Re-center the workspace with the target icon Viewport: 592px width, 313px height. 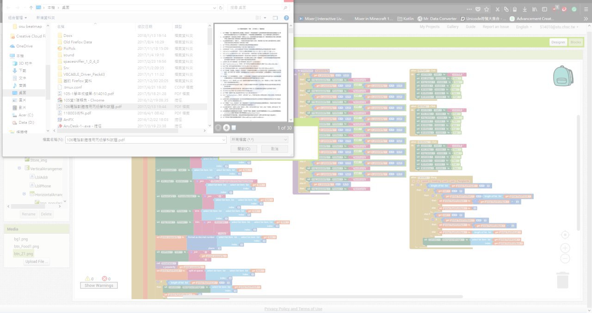565,235
